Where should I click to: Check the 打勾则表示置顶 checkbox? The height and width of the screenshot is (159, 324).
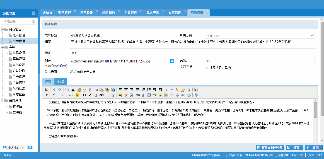point(206,67)
